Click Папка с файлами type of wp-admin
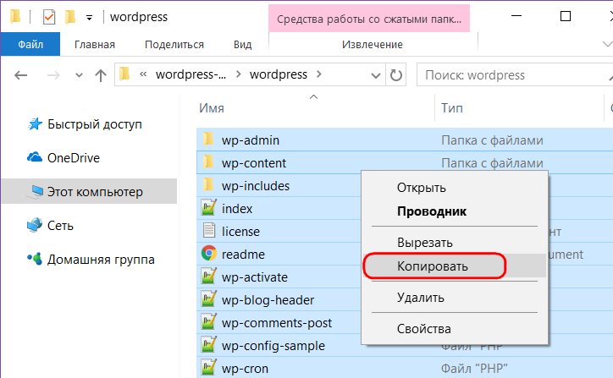This screenshot has width=613, height=378. click(x=492, y=140)
